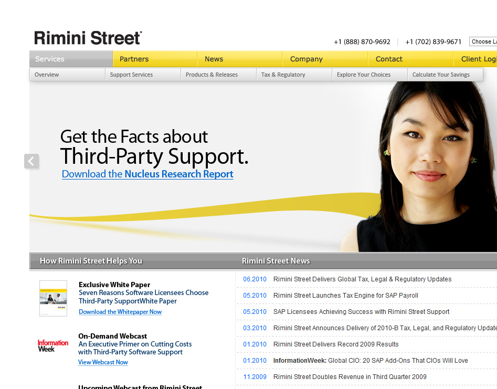Open the News menu
This screenshot has height=389, width=497.
pyautogui.click(x=240, y=59)
